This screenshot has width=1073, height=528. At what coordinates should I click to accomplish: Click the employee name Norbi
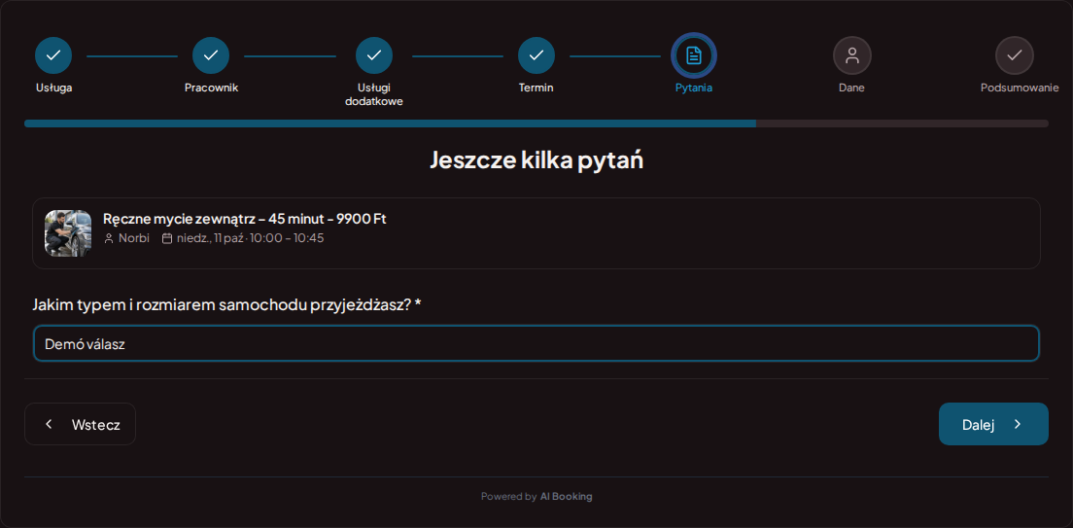(134, 238)
